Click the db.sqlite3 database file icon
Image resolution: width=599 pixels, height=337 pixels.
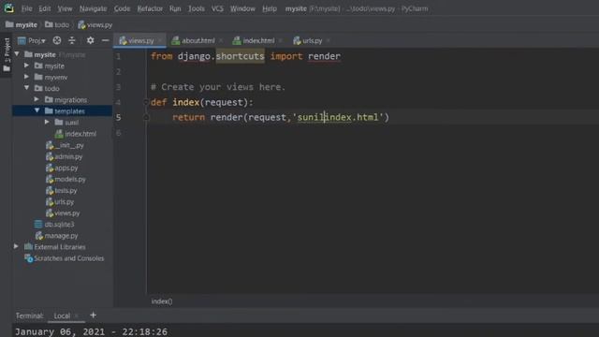tap(38, 225)
